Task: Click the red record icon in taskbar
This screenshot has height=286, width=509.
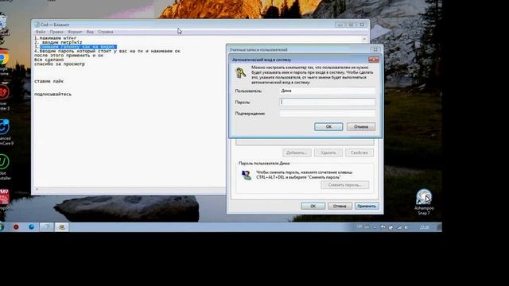Action: [16, 227]
